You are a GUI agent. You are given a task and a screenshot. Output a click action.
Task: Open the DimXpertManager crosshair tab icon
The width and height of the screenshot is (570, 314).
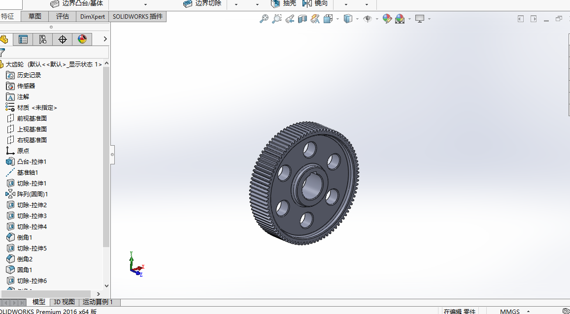point(63,39)
